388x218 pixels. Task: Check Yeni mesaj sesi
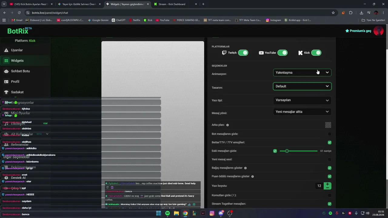(x=329, y=159)
